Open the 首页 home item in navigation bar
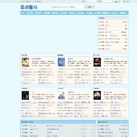Viewport: 137px width, 137px height. (x=23, y=13)
